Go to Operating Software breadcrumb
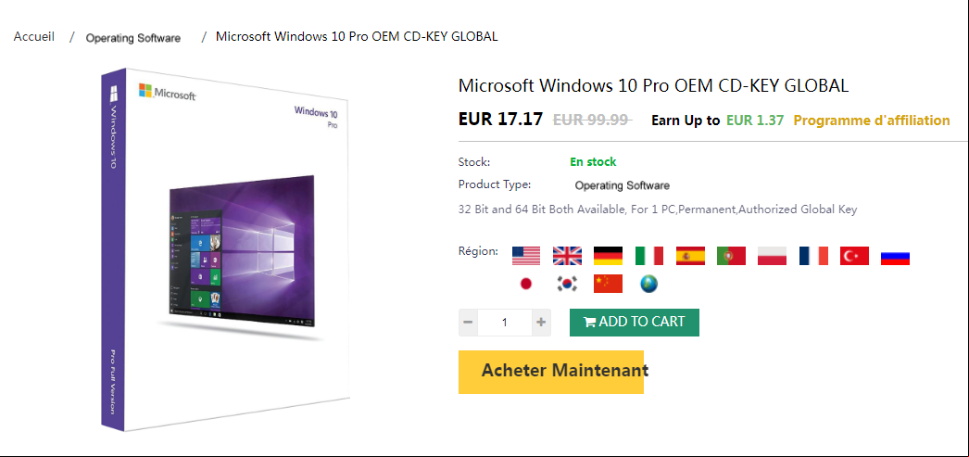This screenshot has width=969, height=457. click(132, 38)
